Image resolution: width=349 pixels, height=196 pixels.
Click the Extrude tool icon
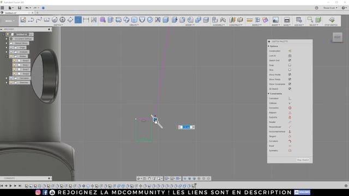pos(111,20)
